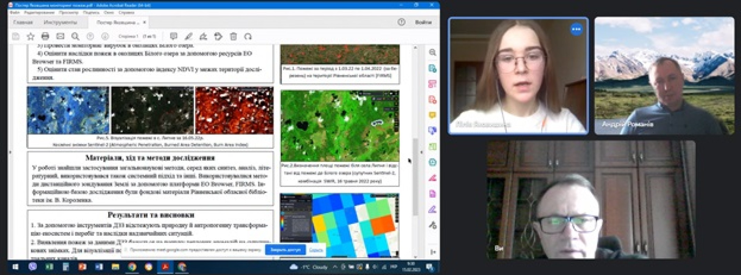Image resolution: width=741 pixels, height=275 pixels.
Task: Launch PowerPoint from the taskbar
Action: coord(82,267)
